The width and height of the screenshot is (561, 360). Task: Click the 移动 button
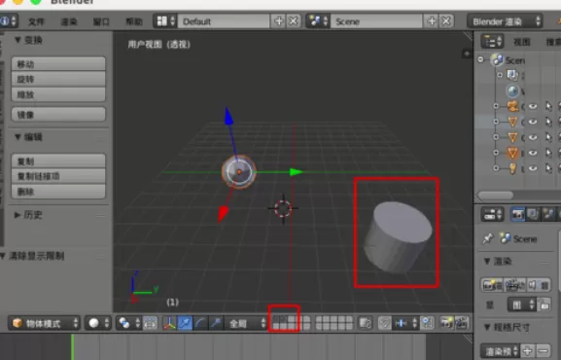(58, 64)
